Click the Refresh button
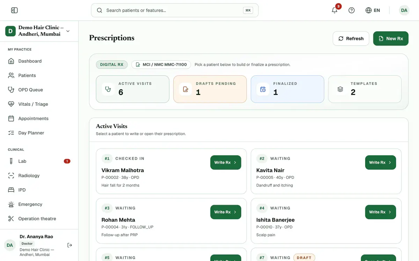Viewport: 419px width, 261px height. tap(351, 39)
